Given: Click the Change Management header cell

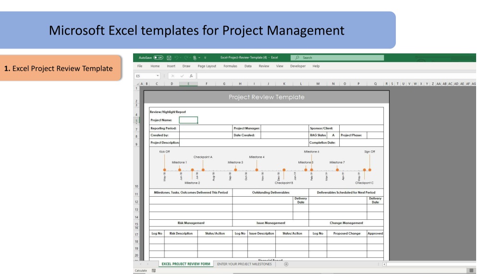Looking at the screenshot, I should tap(346, 223).
